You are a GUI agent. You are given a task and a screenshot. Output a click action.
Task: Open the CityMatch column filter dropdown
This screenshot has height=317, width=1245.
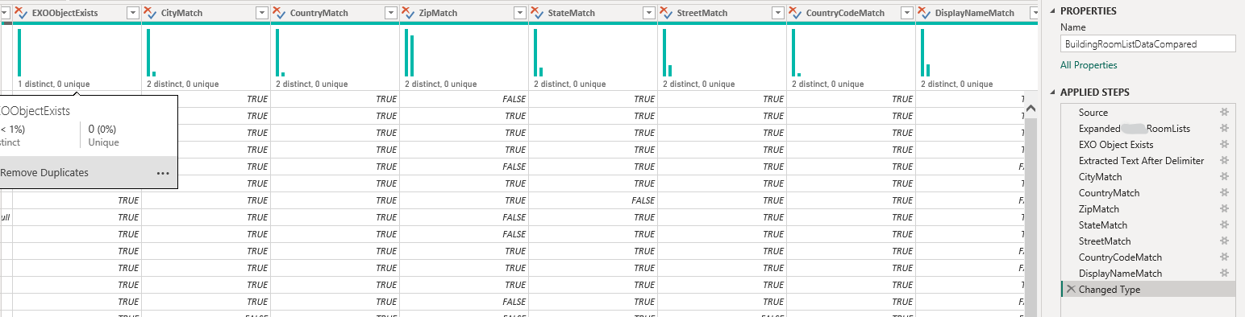click(261, 13)
